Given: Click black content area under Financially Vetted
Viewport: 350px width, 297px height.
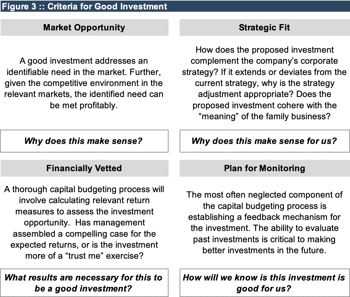Looking at the screenshot, I should pyautogui.click(x=84, y=222).
